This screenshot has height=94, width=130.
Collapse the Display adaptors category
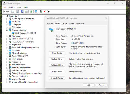7,30
